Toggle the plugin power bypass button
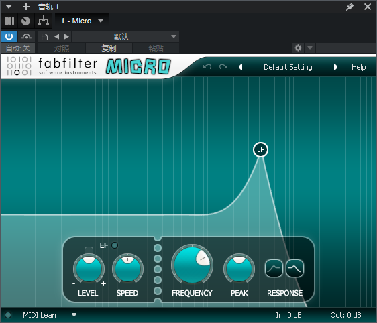This screenshot has height=323, width=377. (9, 36)
